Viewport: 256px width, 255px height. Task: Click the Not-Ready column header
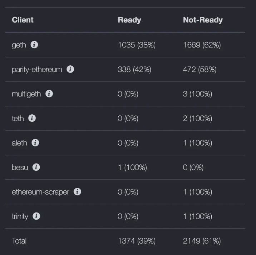click(x=203, y=20)
